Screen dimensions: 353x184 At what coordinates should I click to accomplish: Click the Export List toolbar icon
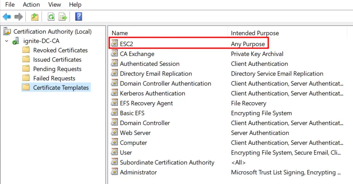[63, 17]
